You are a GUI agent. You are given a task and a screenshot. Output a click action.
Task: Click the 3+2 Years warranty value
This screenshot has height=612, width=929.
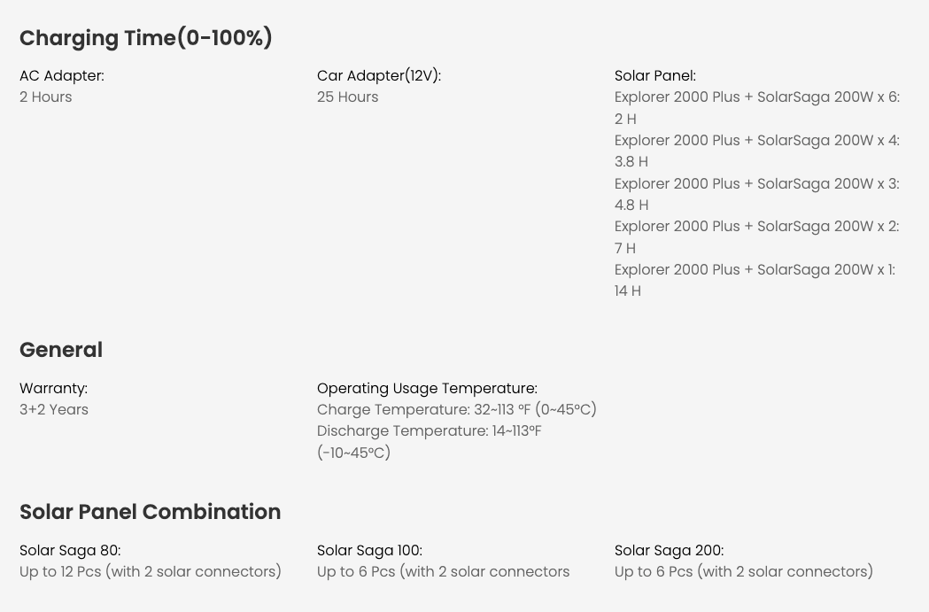54,410
